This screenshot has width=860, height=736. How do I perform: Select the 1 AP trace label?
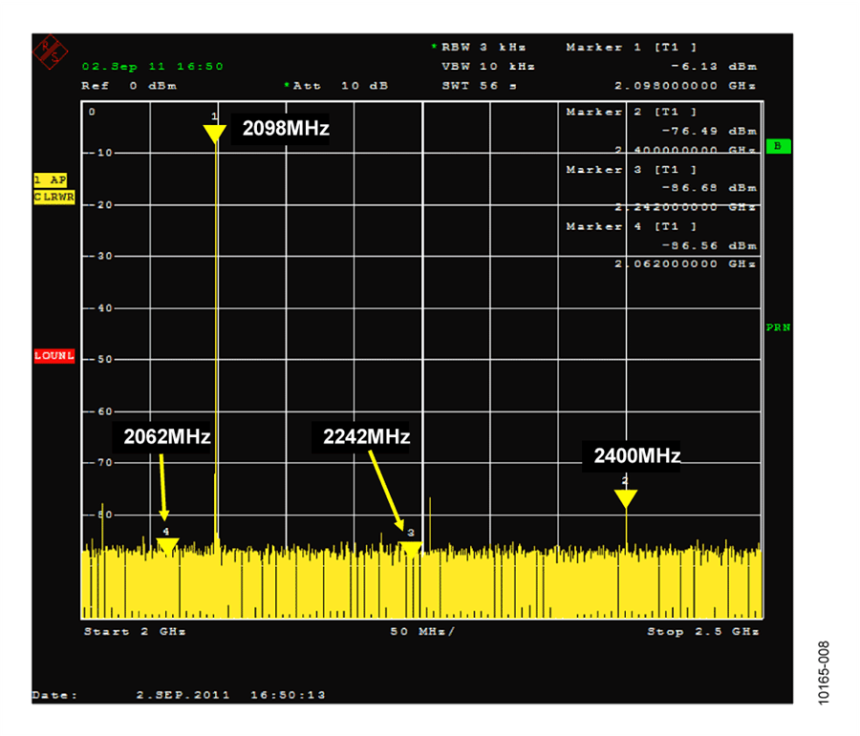point(50,180)
